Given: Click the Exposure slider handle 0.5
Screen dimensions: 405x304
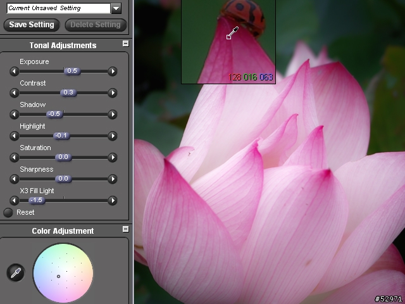Looking at the screenshot, I should tap(72, 71).
